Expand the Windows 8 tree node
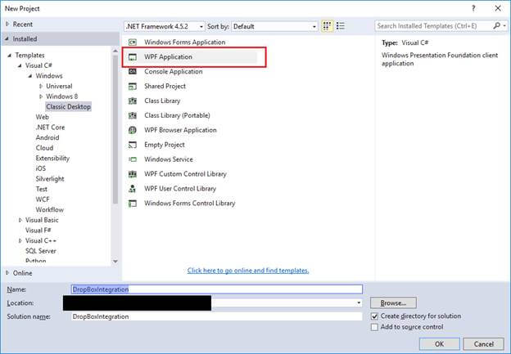Image resolution: width=511 pixels, height=354 pixels. coord(41,96)
